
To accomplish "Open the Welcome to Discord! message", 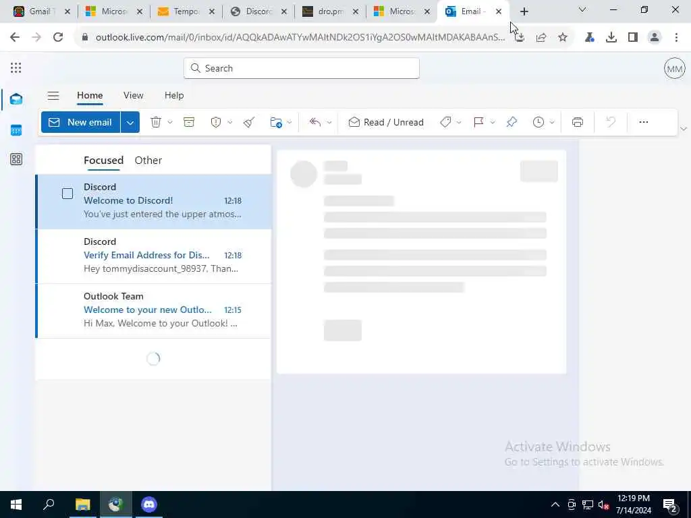I will 153,202.
